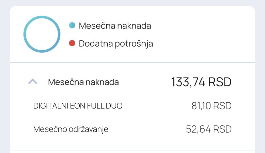Click the 52,64 RSD maintenance price
Image resolution: width=265 pixels, height=153 pixels.
point(208,129)
